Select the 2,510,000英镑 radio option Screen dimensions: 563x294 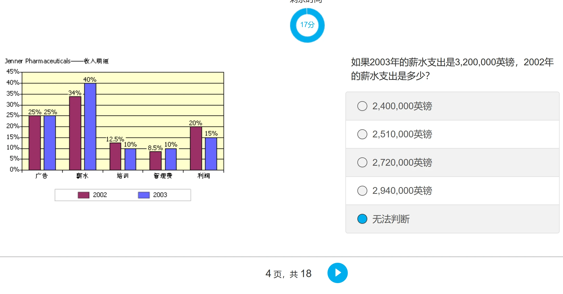362,134
